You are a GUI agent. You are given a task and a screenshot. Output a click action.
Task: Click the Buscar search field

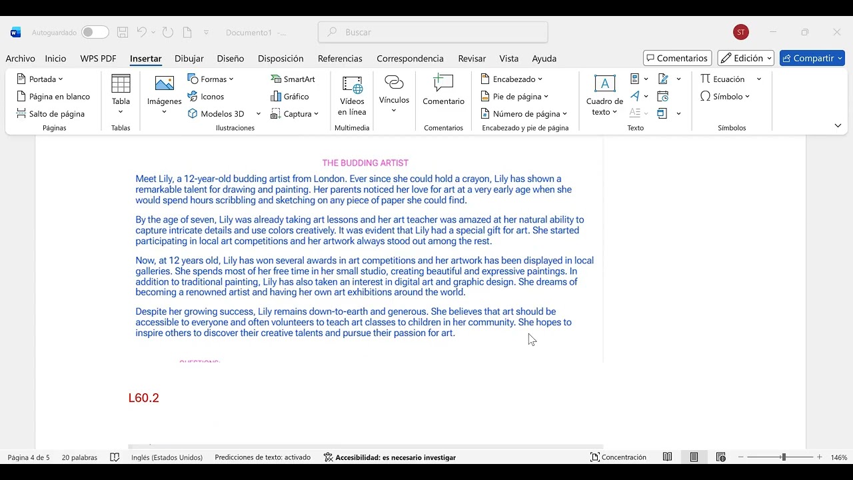pos(433,32)
